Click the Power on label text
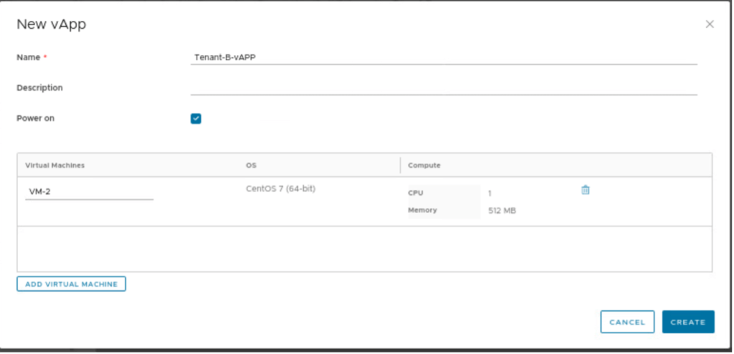734x354 pixels. pyautogui.click(x=35, y=118)
